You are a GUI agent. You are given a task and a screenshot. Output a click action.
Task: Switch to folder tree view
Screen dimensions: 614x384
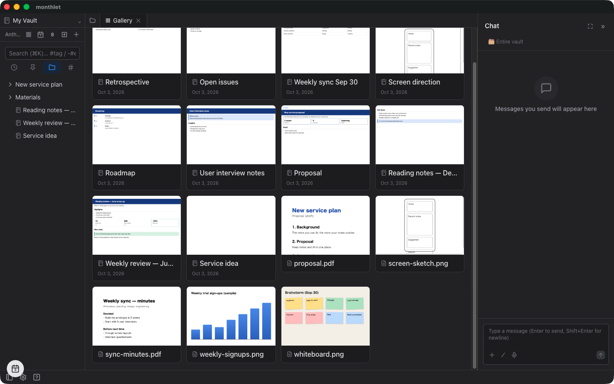coord(52,67)
